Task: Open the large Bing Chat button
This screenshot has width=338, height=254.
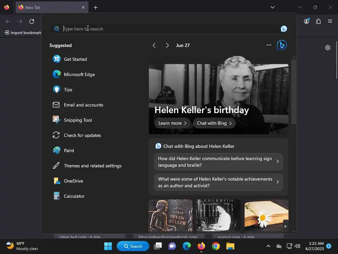Action: point(282,45)
